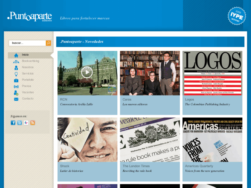Open the RSS feed icon

pos(32,123)
